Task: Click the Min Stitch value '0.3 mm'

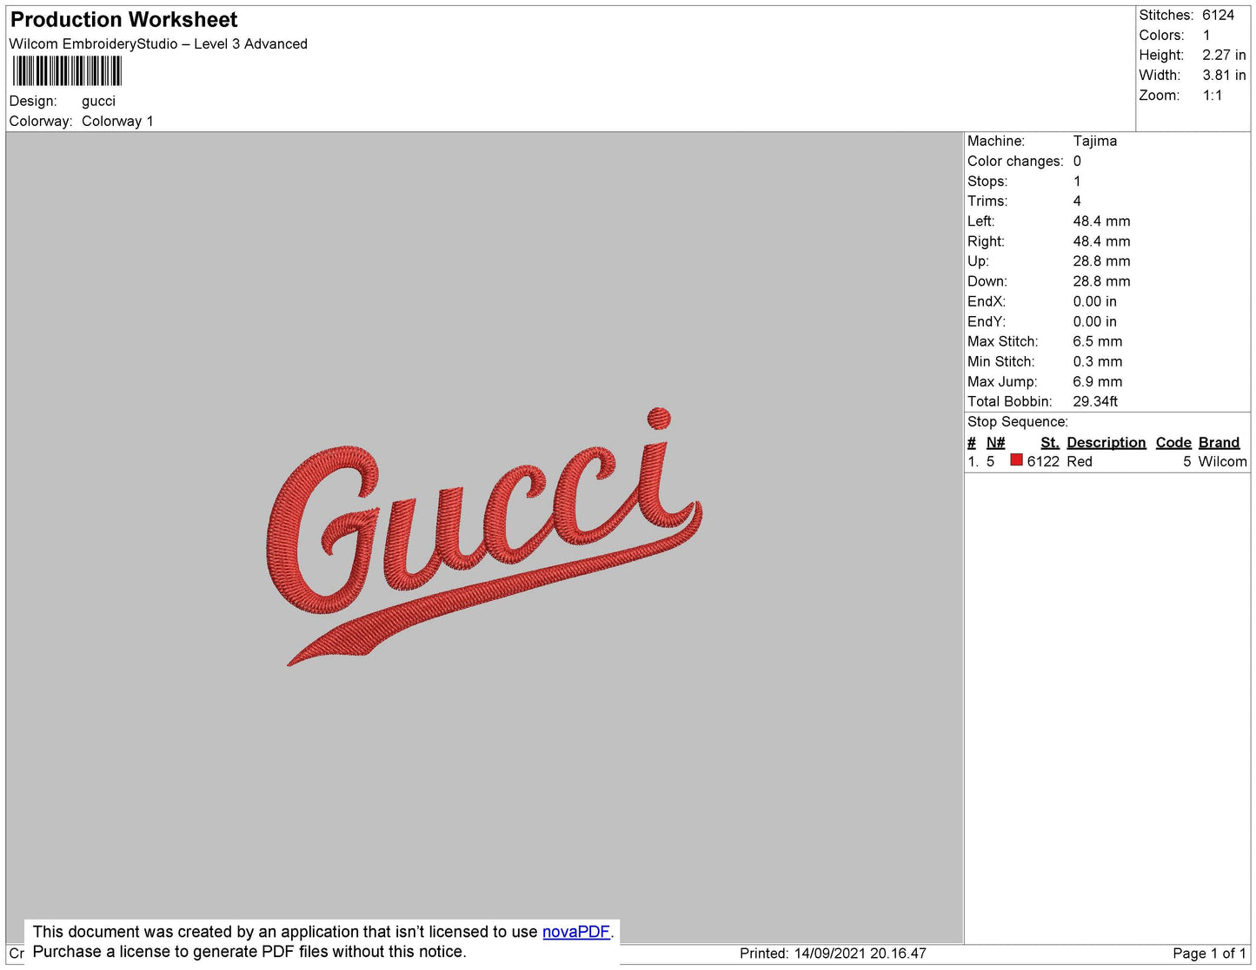Action: point(1097,361)
